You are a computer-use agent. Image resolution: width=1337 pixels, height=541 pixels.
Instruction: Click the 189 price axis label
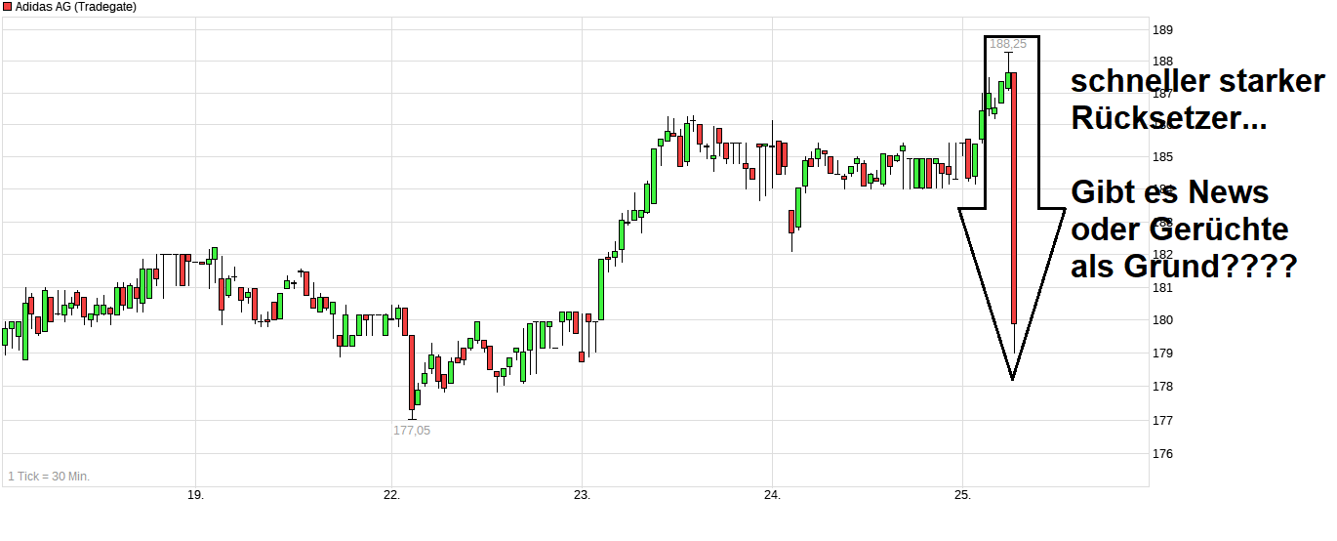tap(1162, 30)
